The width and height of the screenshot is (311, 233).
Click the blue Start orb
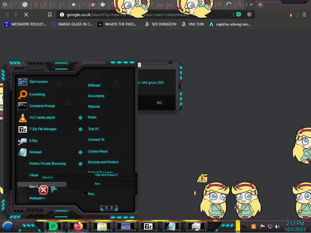pyautogui.click(x=8, y=226)
